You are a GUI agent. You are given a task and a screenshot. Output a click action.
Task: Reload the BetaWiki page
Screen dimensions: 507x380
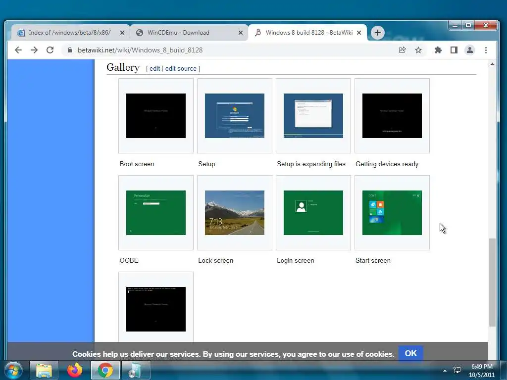(50, 50)
